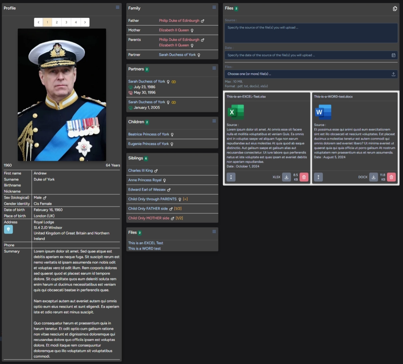Image resolution: width=403 pixels, height=364 pixels.
Task: Go to page 3 in the profile pagination
Action: 66,22
